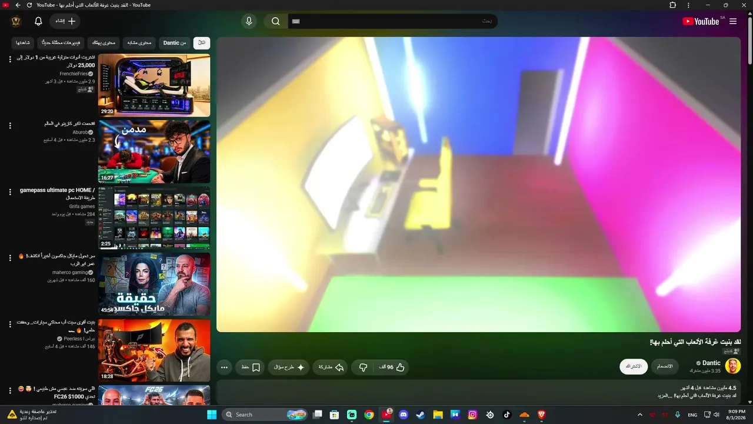753x424 pixels.
Task: Click the Subscribe (الاشتراك) button
Action: (x=634, y=366)
